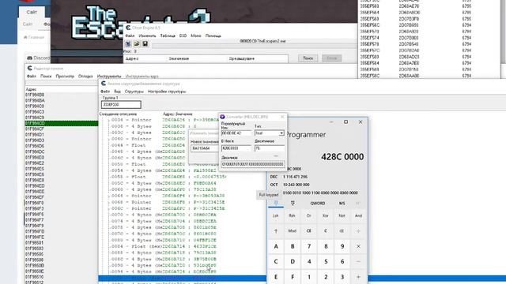
Task: Click the divide key on calculator
Action: point(358,231)
